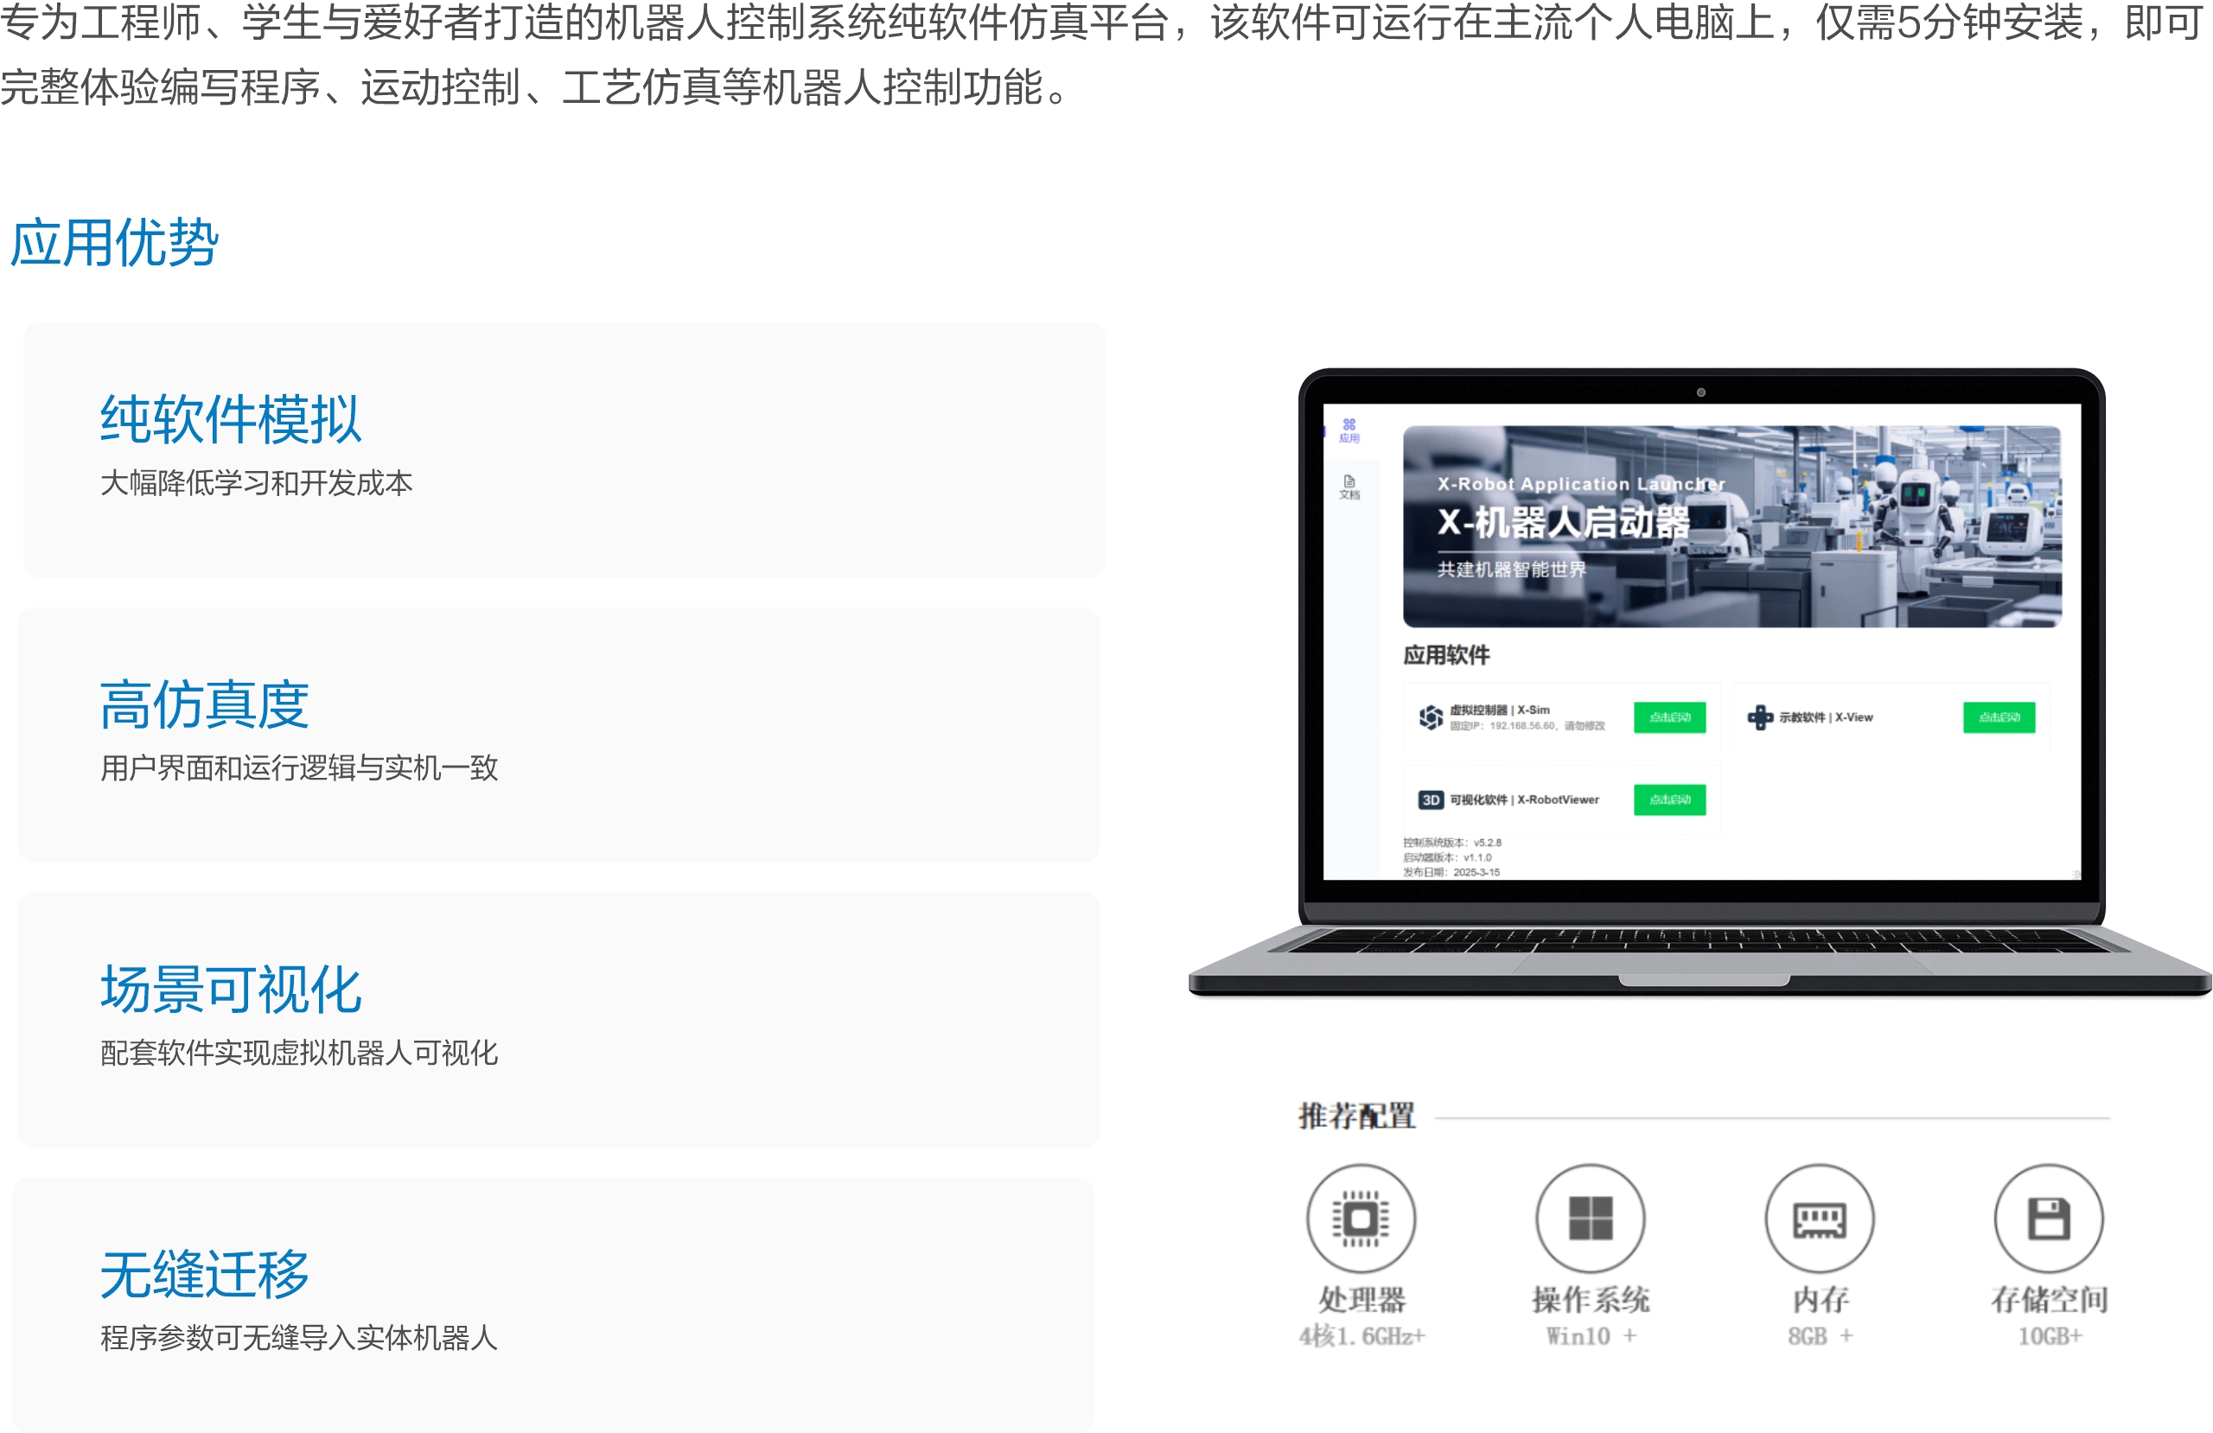Launch X-Sim with its green 点击启动 button

tap(1670, 717)
